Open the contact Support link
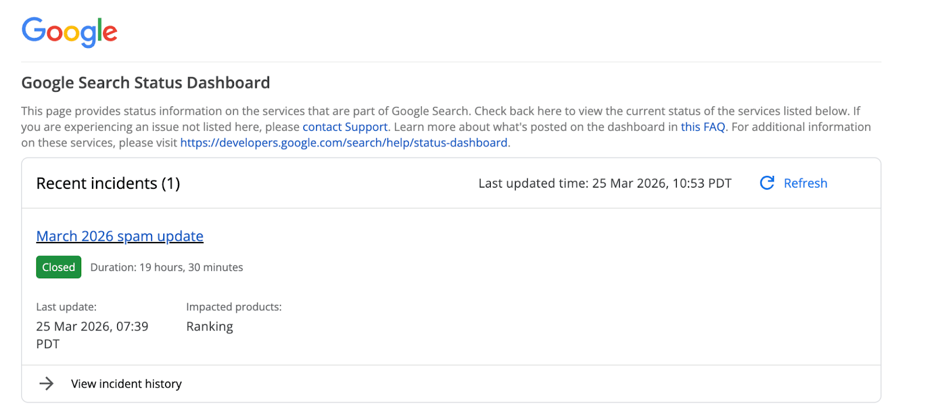The width and height of the screenshot is (936, 419). click(x=345, y=127)
